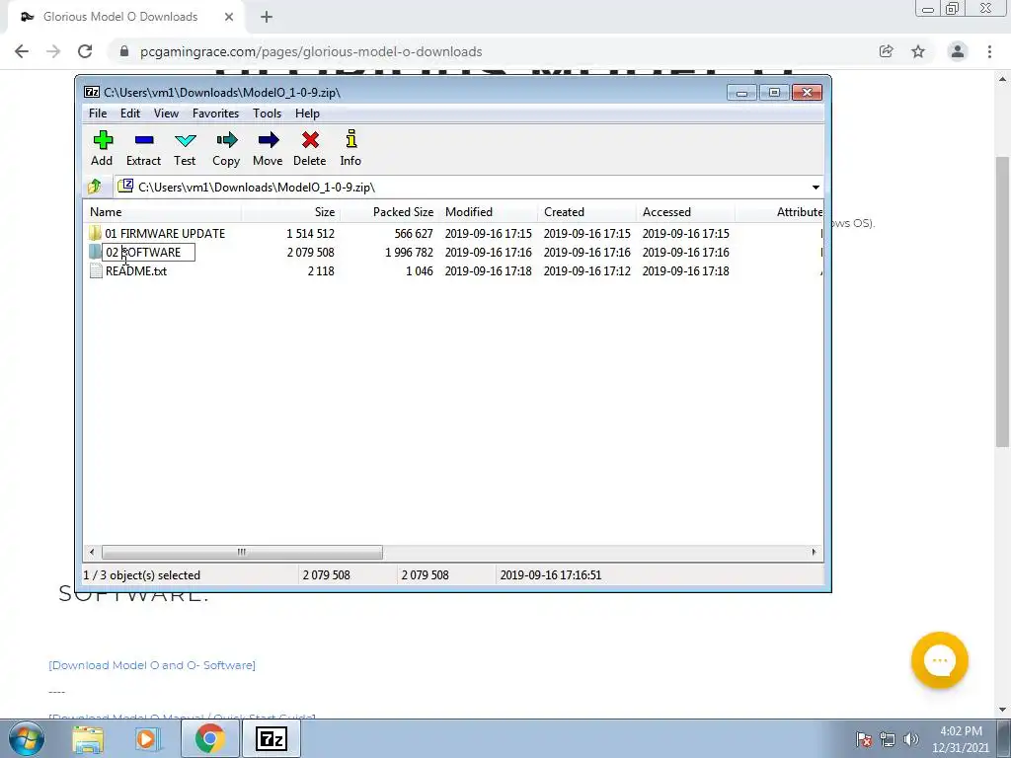Image resolution: width=1011 pixels, height=758 pixels.
Task: Sort by the Packed Size column header
Action: [389, 212]
